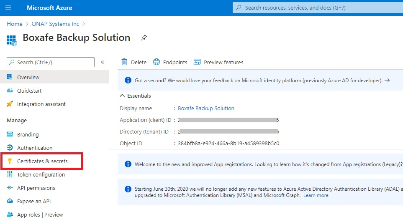403x222 pixels.
Task: Click the Got a second feedback message
Action: point(258,81)
